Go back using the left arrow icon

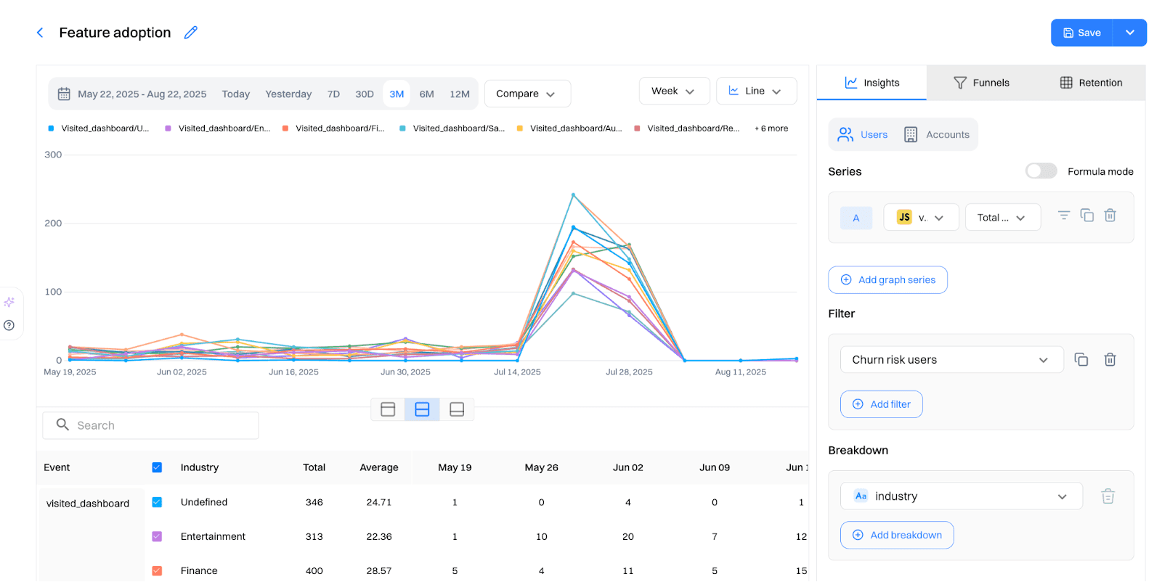tap(40, 33)
